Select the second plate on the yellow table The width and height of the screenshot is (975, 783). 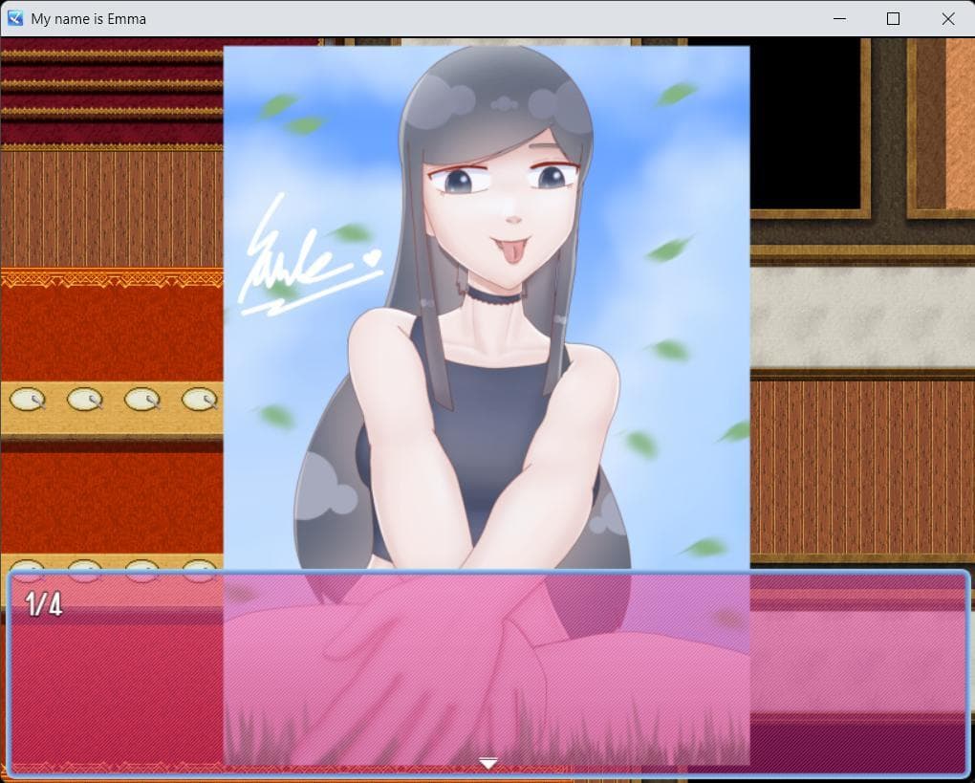(x=85, y=399)
